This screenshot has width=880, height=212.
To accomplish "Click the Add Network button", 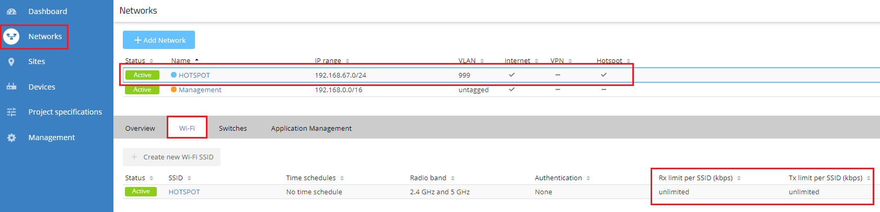I will 159,40.
